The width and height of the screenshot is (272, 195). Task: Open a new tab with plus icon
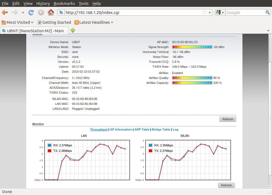(x=73, y=31)
